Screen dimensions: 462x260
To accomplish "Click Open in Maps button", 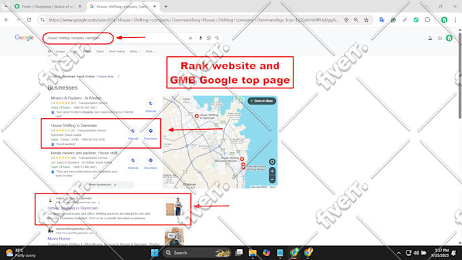I will (x=262, y=100).
